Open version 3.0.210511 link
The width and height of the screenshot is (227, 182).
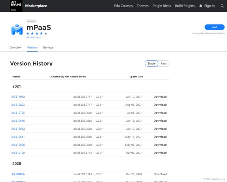(x=18, y=137)
